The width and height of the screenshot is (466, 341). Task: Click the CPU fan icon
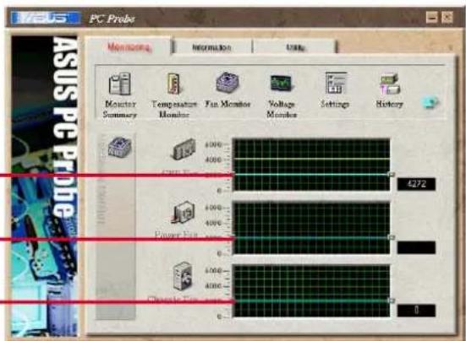[184, 149]
